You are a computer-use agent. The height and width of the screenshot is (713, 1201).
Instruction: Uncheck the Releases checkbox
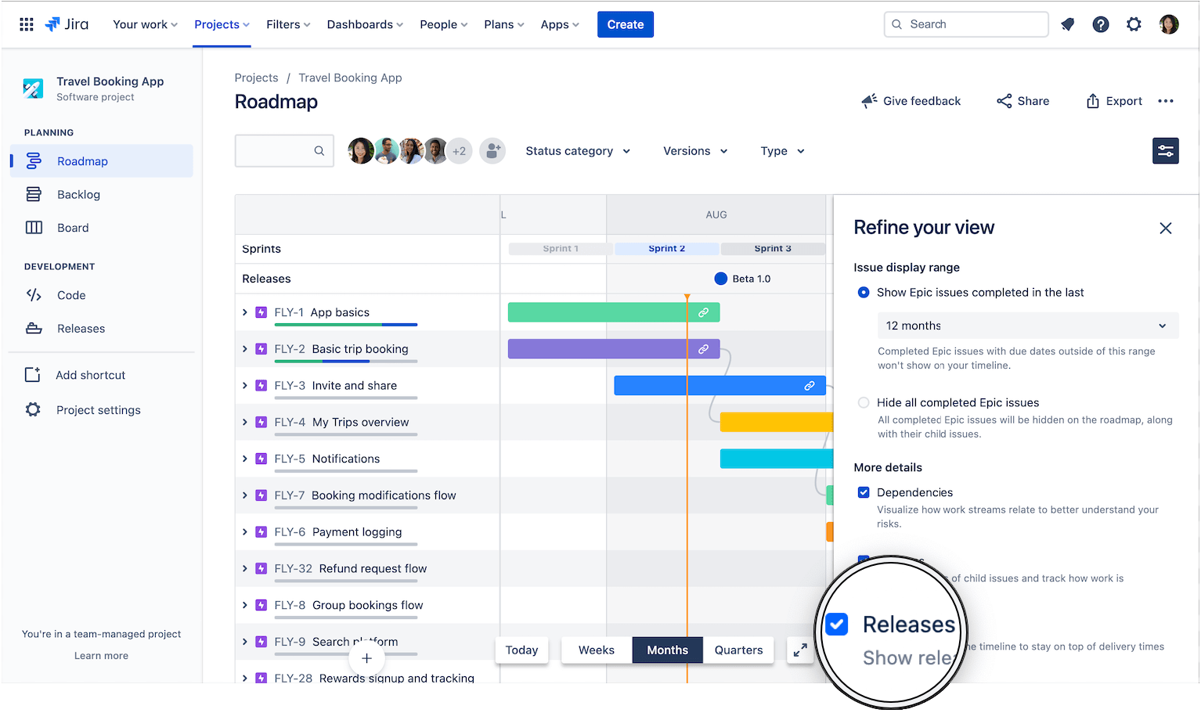(x=836, y=624)
